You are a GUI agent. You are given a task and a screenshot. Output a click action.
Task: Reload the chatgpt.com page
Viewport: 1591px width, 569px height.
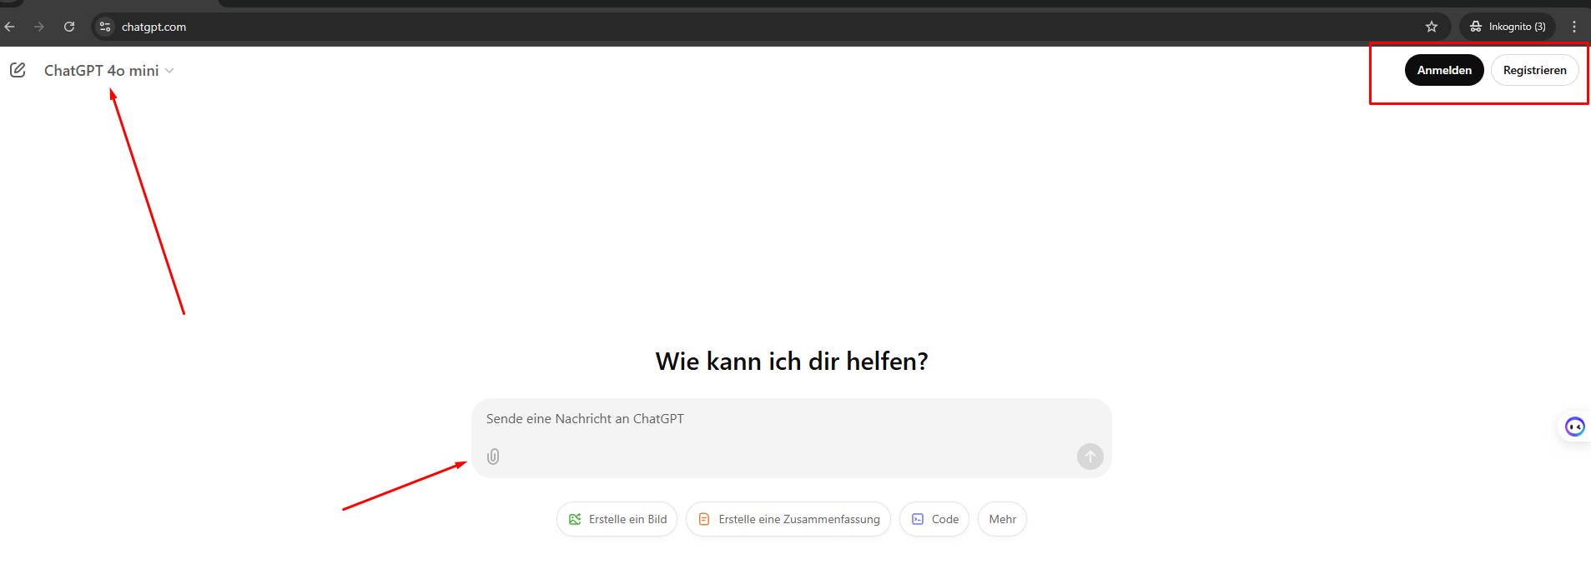click(69, 27)
